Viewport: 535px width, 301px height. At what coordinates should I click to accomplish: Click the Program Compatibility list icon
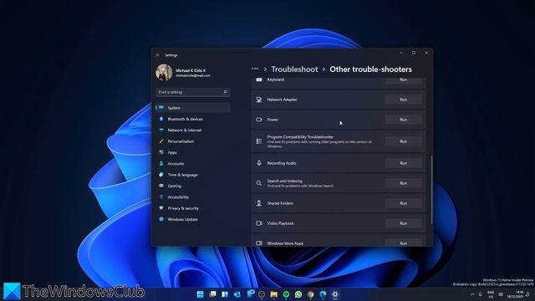[259, 141]
